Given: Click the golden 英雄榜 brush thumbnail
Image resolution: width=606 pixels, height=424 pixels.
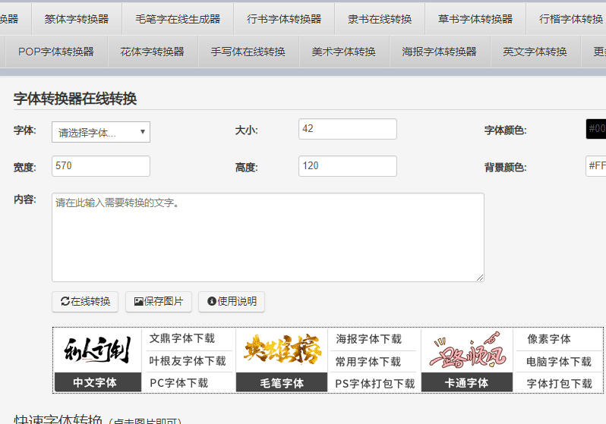Looking at the screenshot, I should tap(282, 350).
